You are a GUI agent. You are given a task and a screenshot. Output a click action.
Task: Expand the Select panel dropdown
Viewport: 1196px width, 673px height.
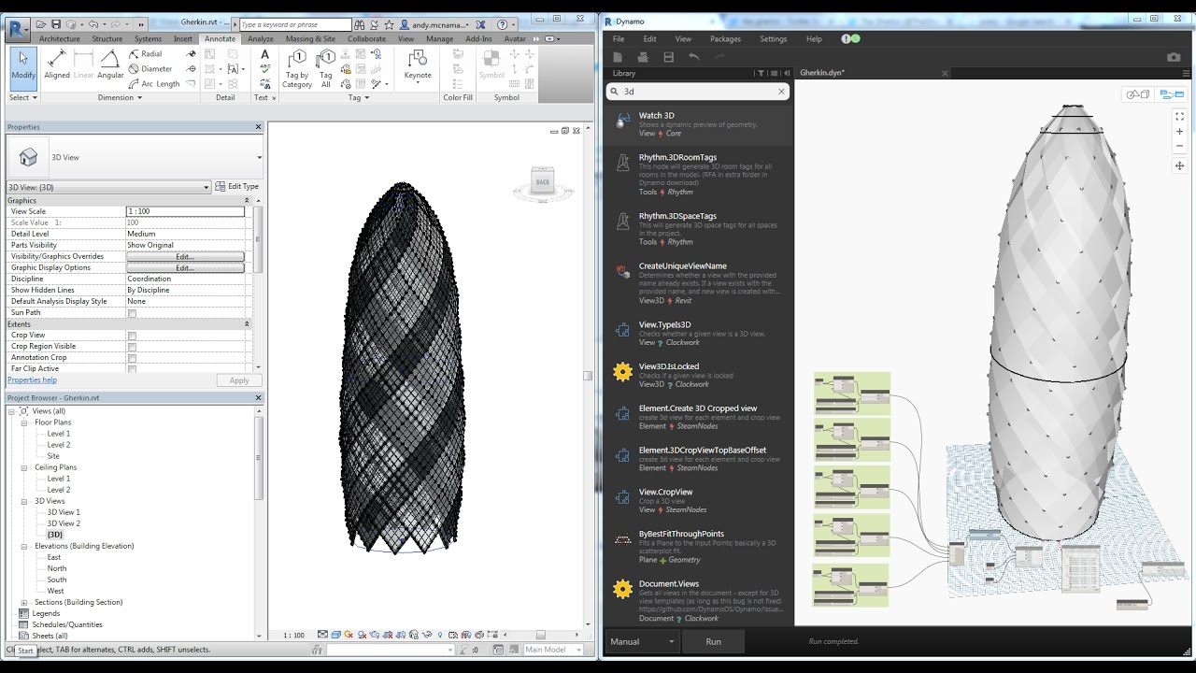[23, 97]
